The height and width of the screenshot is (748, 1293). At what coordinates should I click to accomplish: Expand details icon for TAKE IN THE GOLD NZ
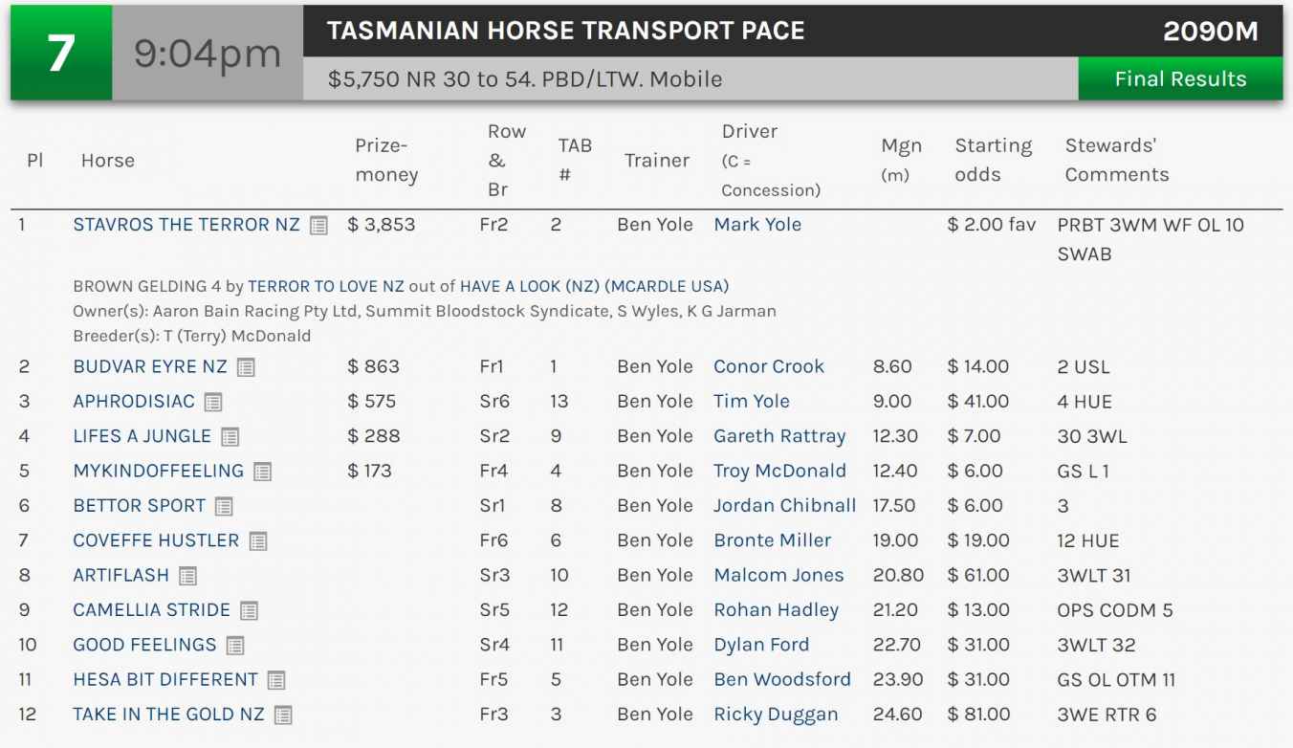(283, 715)
